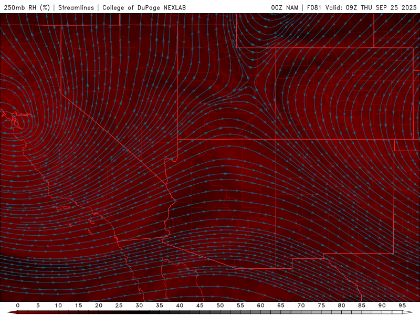420x315 pixels.
Task: Click the colorbar label "60"
Action: click(x=260, y=306)
